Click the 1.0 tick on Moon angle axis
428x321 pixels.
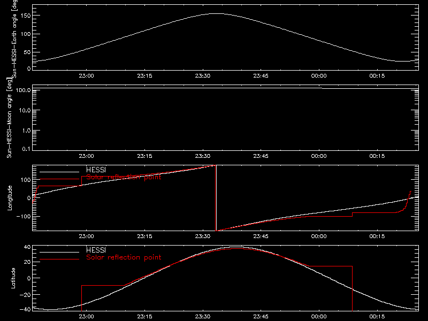coord(26,131)
